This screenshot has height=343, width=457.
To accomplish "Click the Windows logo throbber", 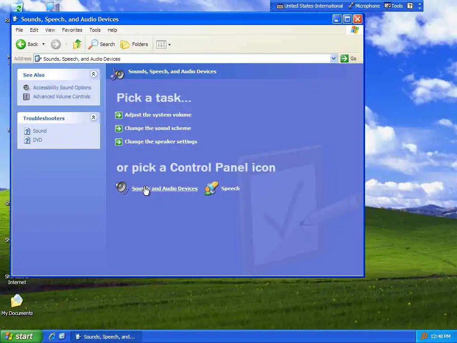I will pyautogui.click(x=354, y=30).
